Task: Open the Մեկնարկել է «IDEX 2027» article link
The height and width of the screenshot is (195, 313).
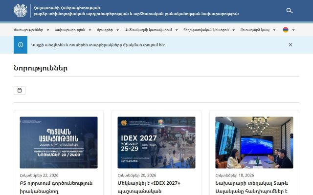Action: 149,187
